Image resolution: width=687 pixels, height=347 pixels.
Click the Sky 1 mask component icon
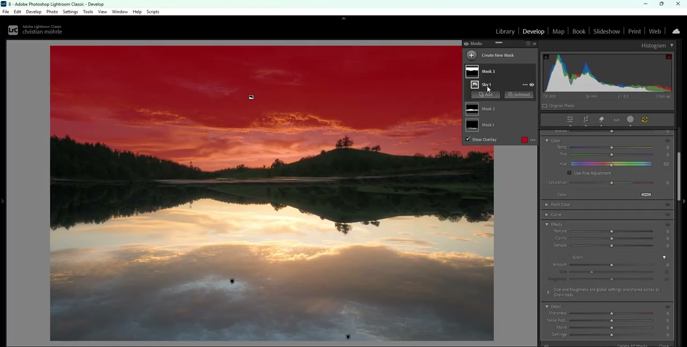[474, 85]
